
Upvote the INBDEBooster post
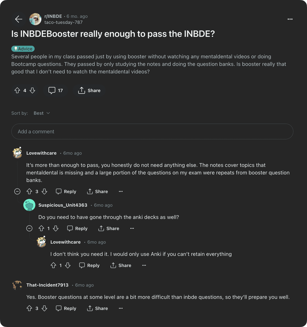tap(17, 90)
